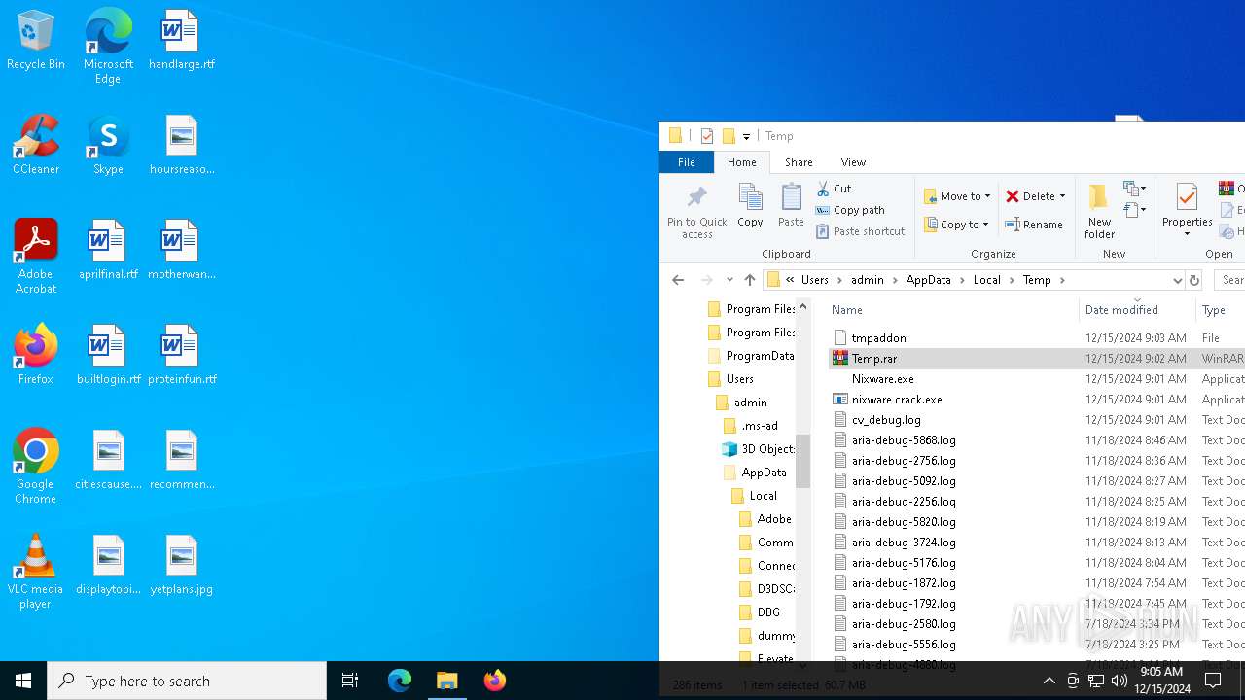Expand the address bar history dropdown

tap(1177, 280)
